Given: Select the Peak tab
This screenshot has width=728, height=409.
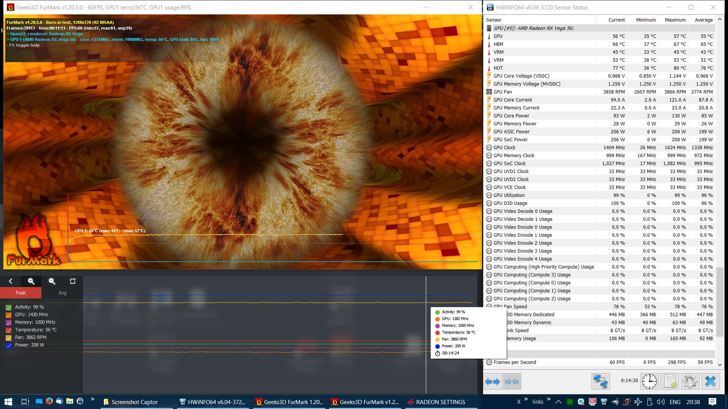Looking at the screenshot, I should tap(20, 293).
